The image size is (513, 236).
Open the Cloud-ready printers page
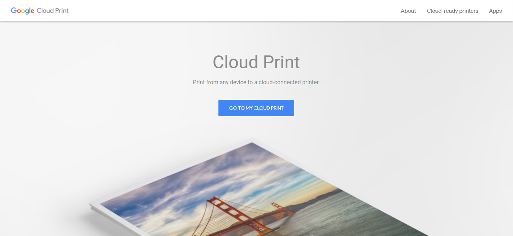pos(452,11)
